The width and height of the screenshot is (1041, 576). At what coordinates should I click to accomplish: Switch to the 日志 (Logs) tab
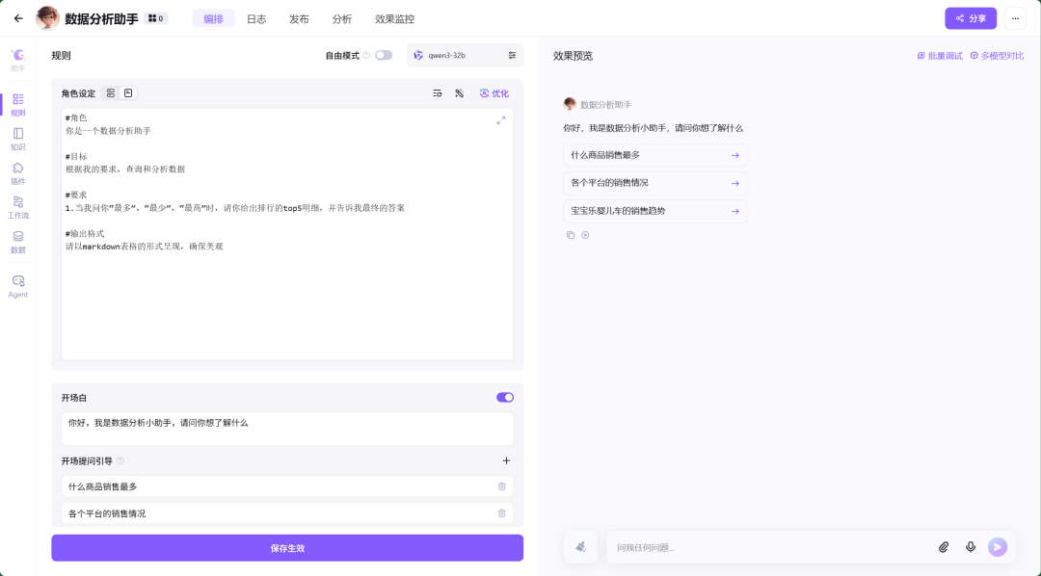[x=256, y=18]
